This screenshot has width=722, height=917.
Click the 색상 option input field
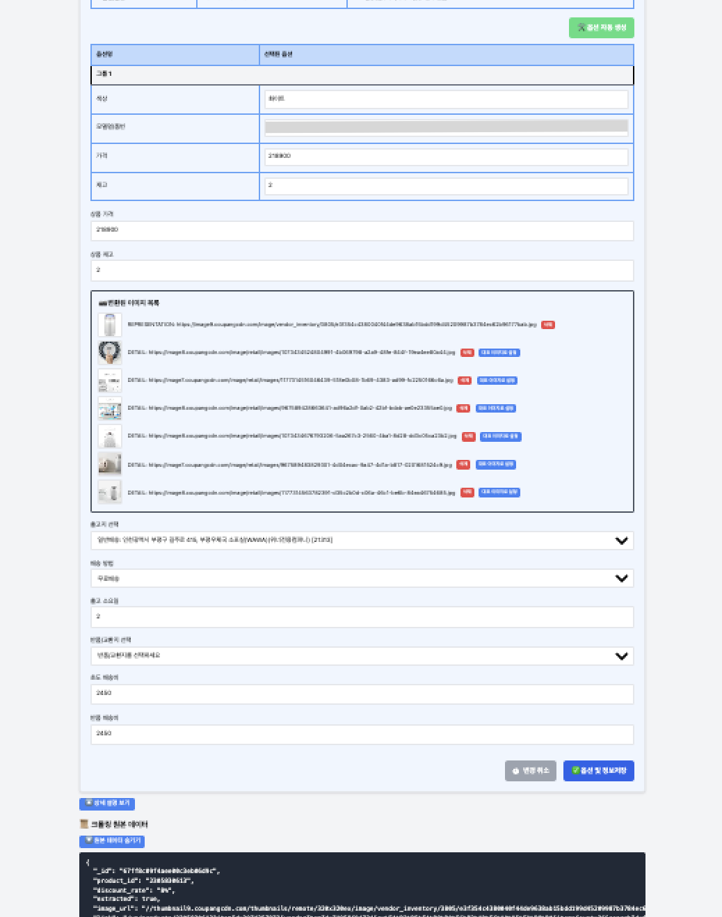[446, 99]
